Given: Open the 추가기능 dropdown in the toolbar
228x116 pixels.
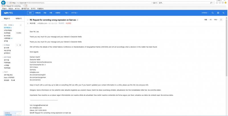Looking at the screenshot, I should click(x=75, y=13).
